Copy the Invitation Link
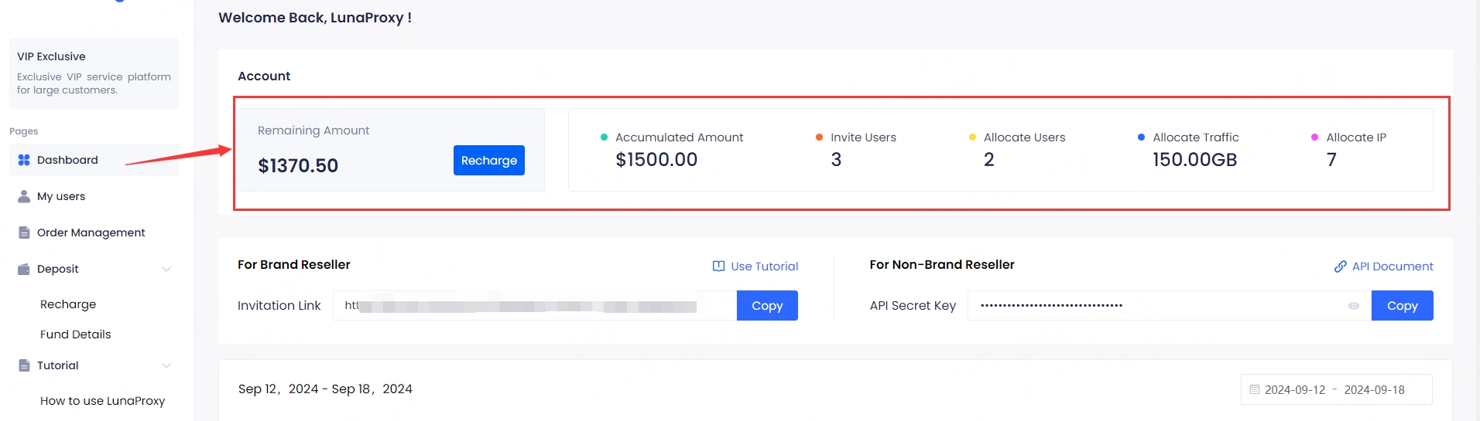1480x421 pixels. click(x=766, y=306)
